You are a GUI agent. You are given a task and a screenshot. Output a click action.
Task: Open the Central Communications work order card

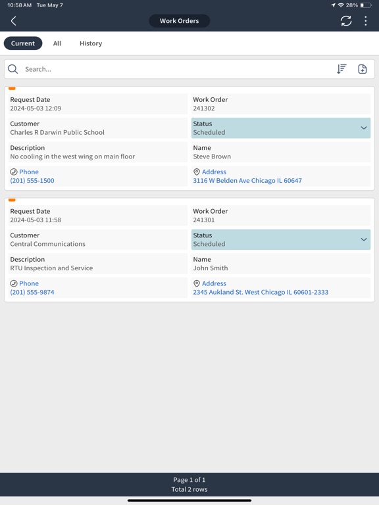pos(189,250)
